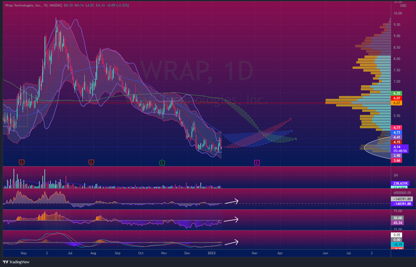Select the Mar label on time axis
The height and width of the screenshot is (267, 416).
pyautogui.click(x=255, y=253)
